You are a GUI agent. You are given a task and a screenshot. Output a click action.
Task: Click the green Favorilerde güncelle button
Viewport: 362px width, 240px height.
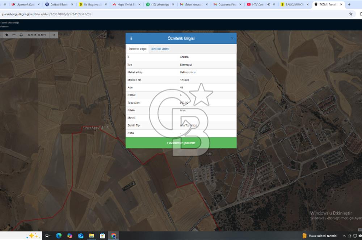coord(181,143)
